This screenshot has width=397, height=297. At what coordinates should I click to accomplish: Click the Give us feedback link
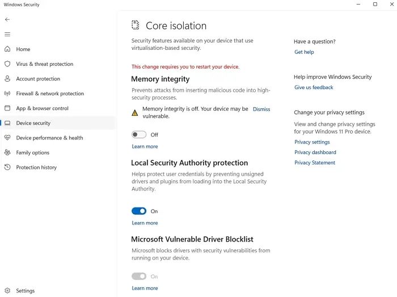coord(314,87)
